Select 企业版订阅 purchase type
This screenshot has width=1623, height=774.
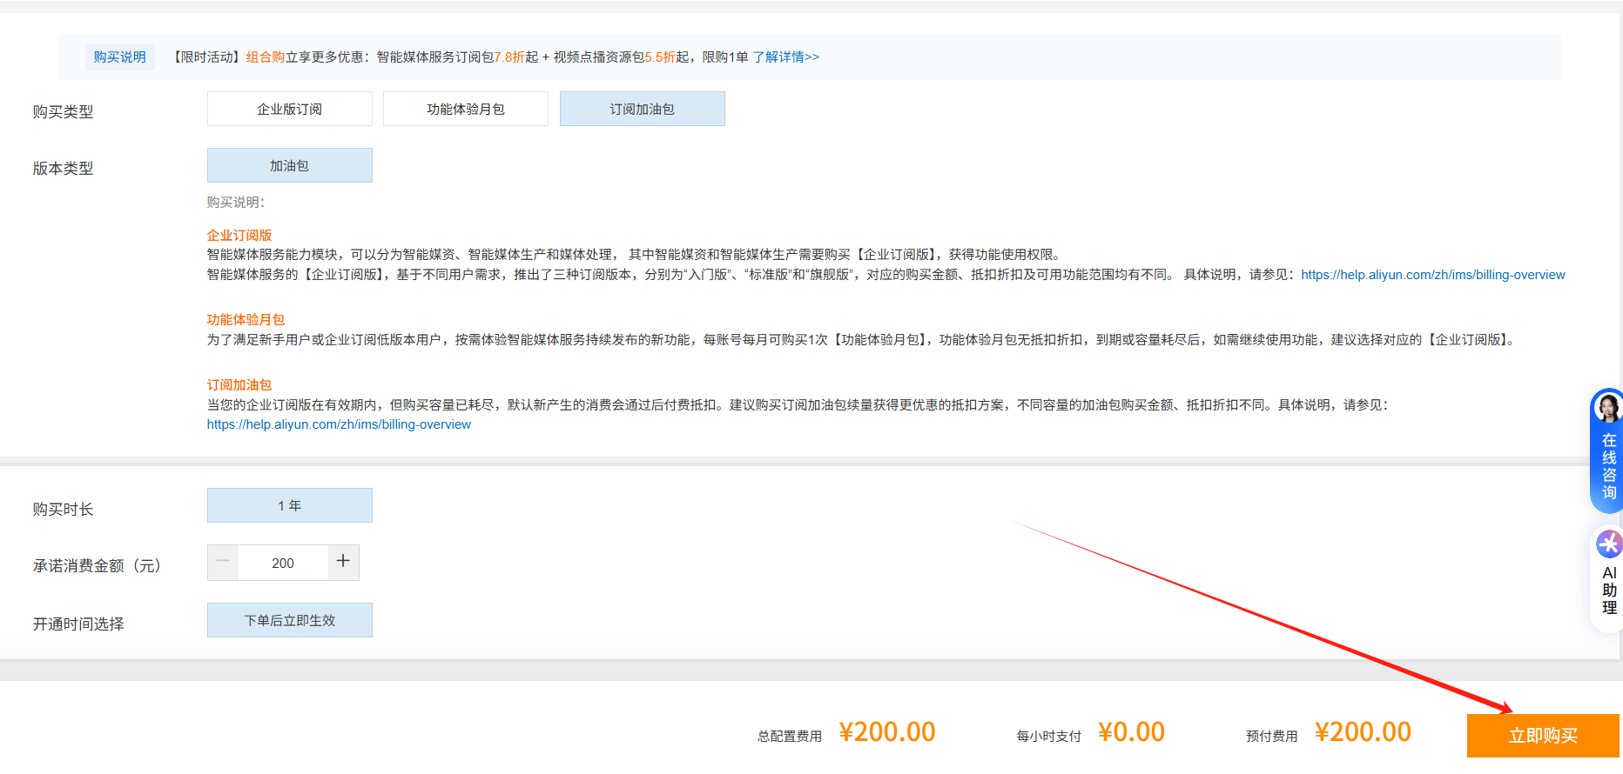pyautogui.click(x=289, y=110)
